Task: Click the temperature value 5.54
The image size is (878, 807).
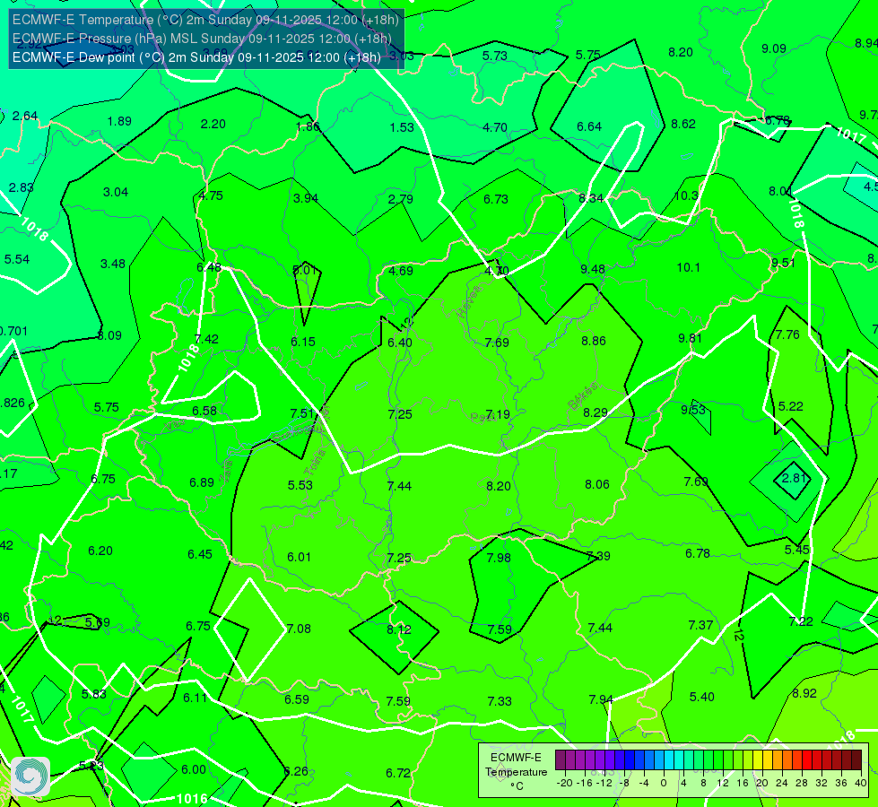Action: tap(17, 259)
